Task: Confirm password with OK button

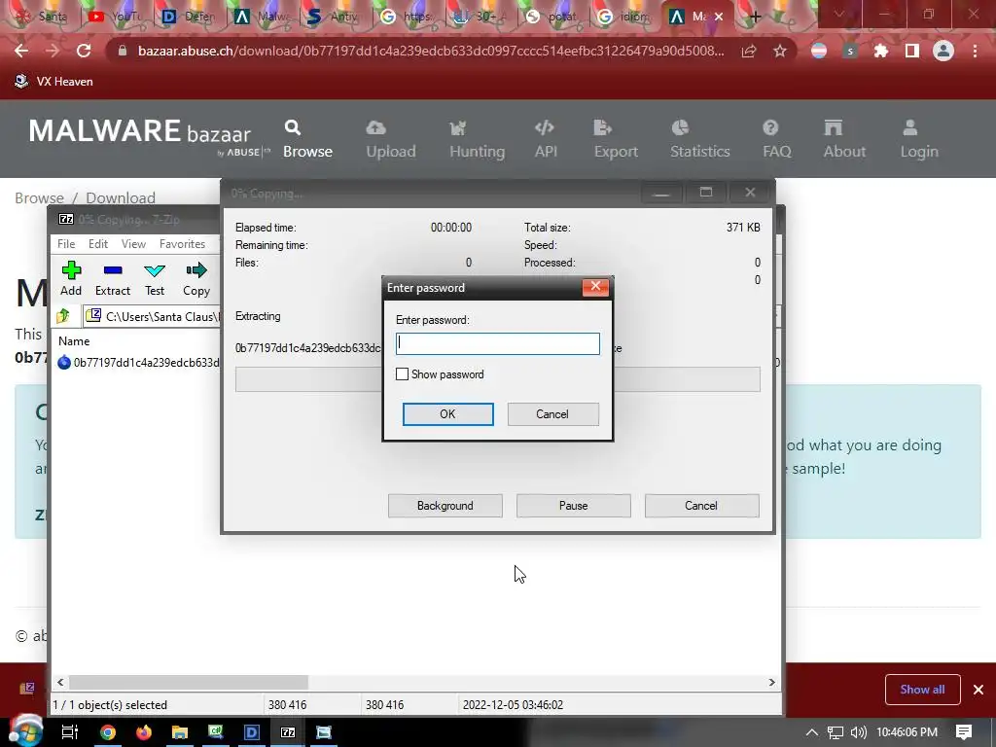Action: [x=447, y=414]
